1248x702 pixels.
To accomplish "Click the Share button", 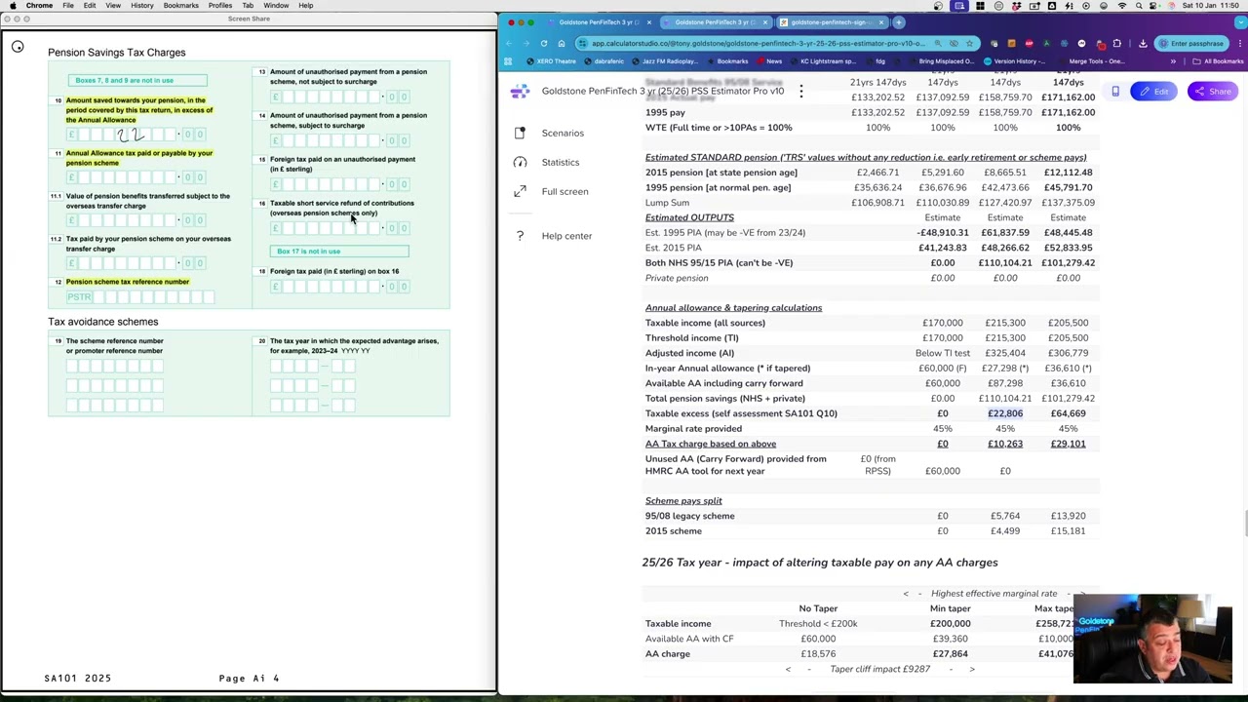I will 1214,92.
